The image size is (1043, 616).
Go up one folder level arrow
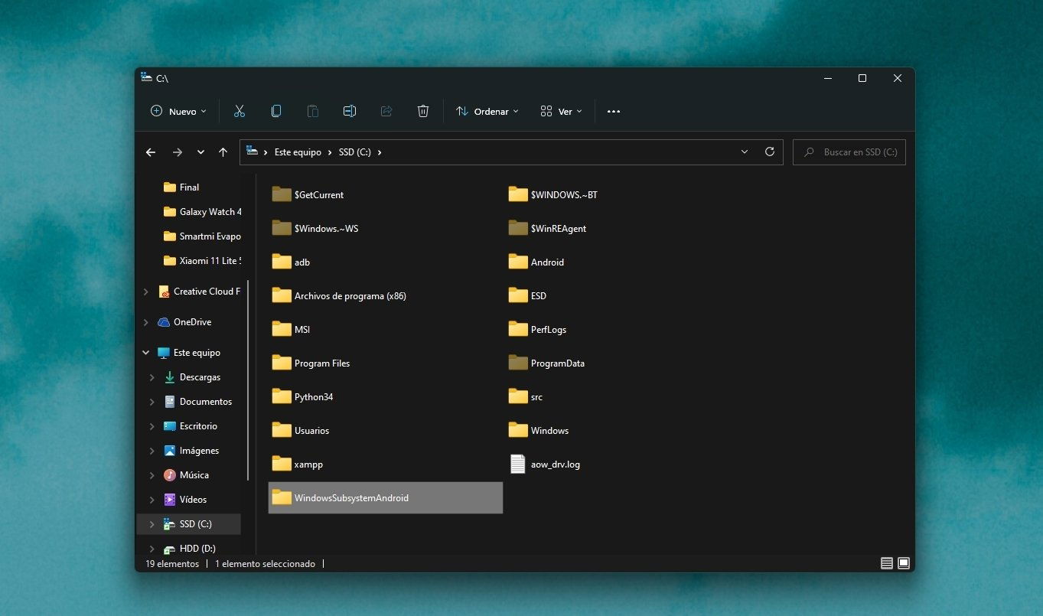click(223, 152)
